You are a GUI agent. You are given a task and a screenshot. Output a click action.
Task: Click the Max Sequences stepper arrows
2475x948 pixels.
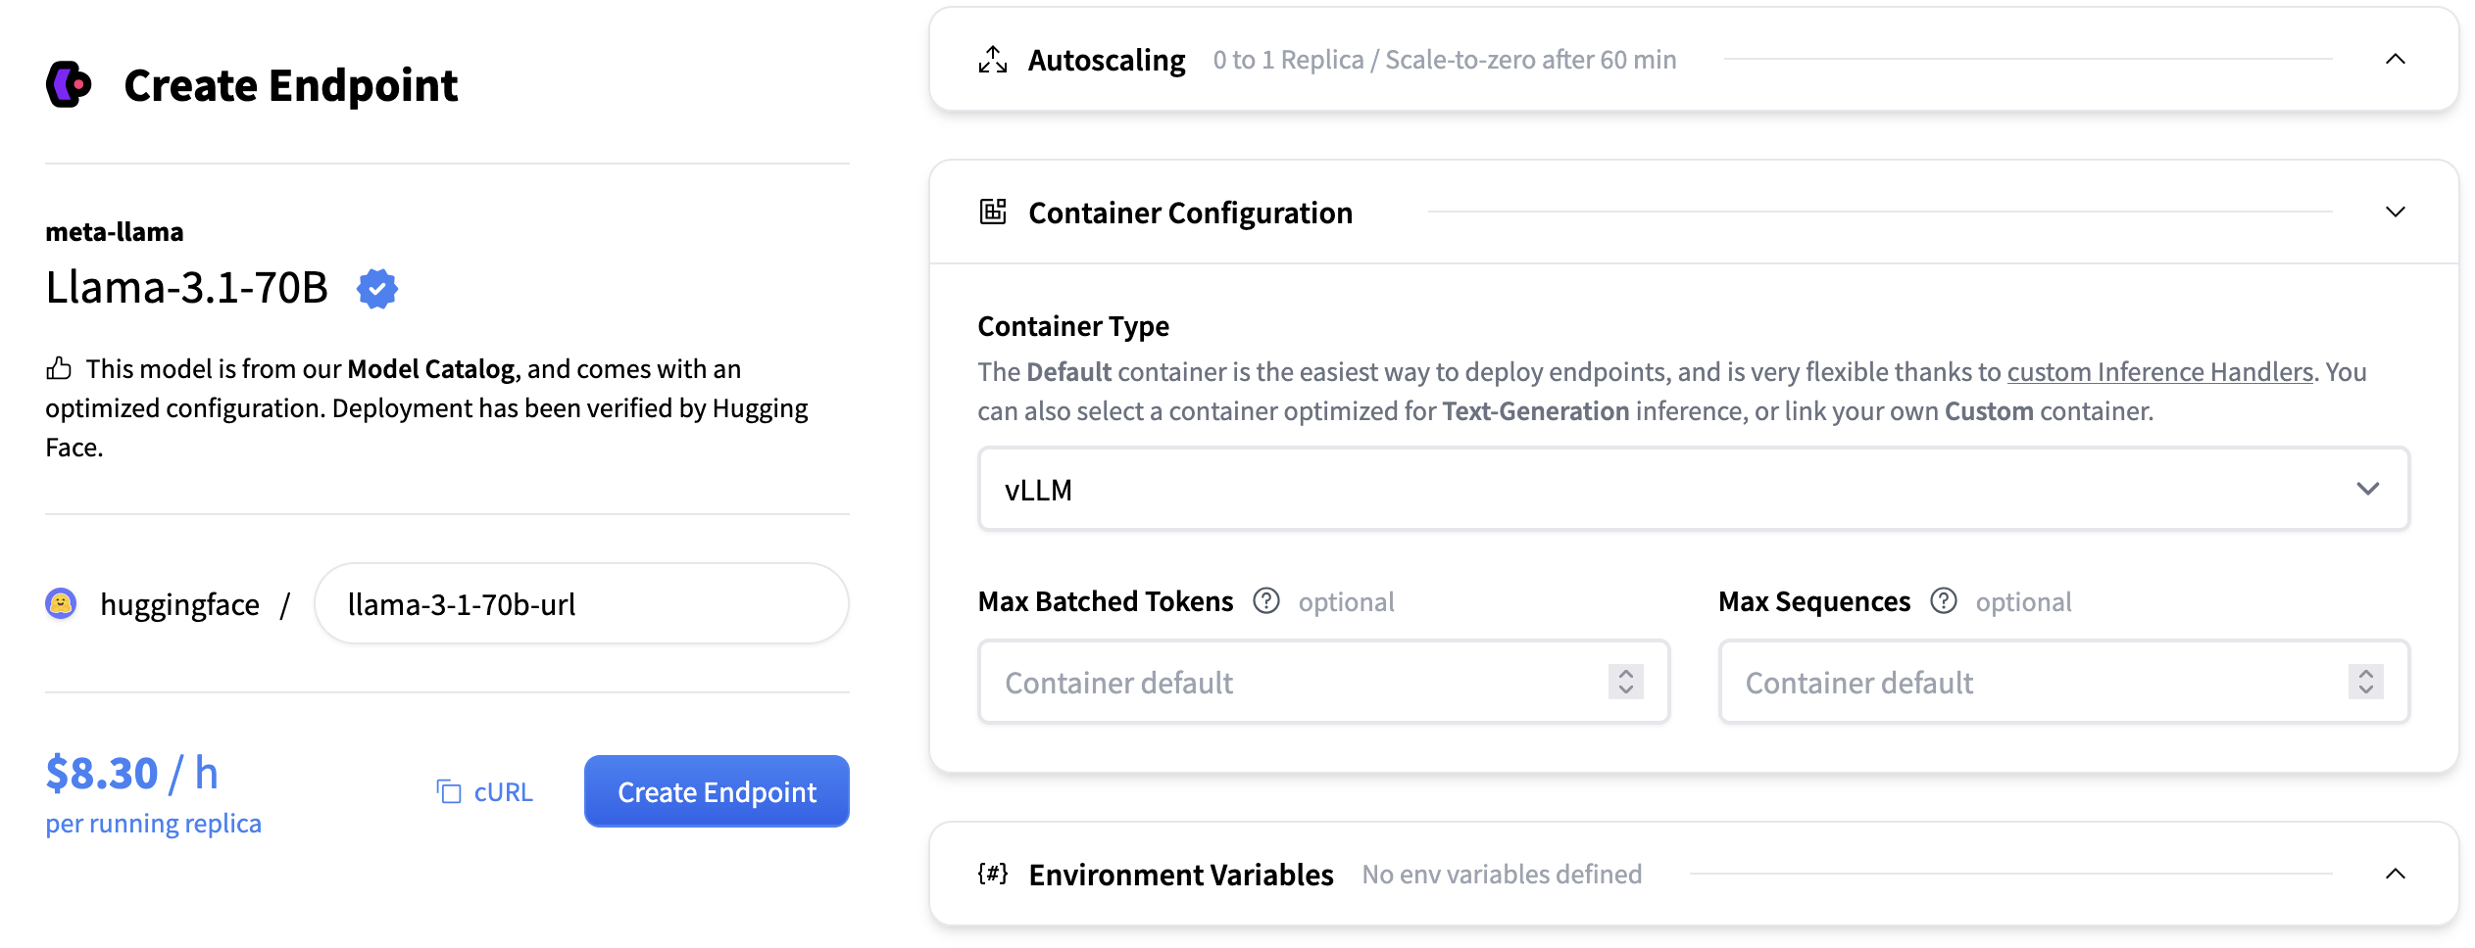[2365, 682]
